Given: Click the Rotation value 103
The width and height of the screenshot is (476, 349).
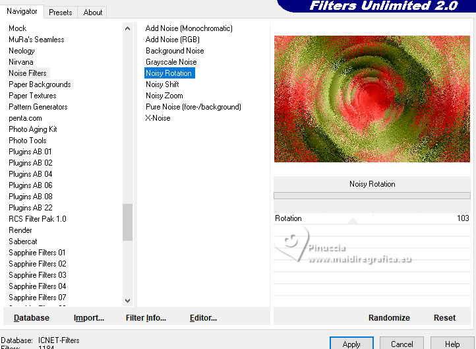Looking at the screenshot, I should 463,218.
